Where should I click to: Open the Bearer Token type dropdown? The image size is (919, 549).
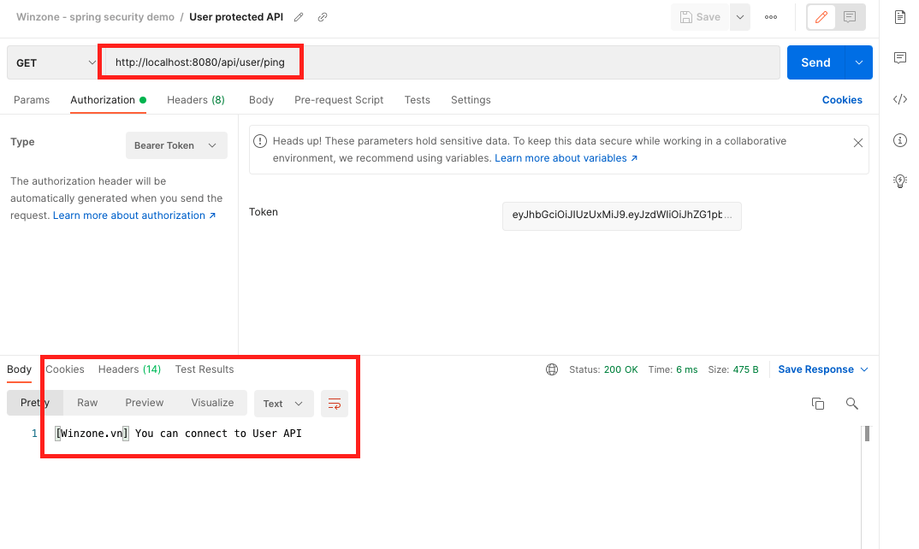point(176,145)
